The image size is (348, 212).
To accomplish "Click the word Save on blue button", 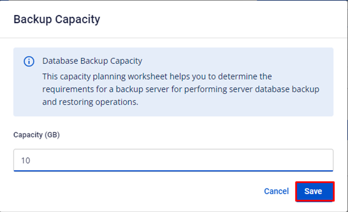I will pyautogui.click(x=313, y=192).
